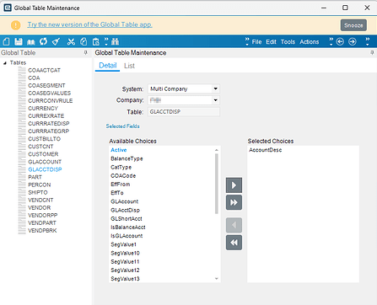Click the Clear brush toolbar icon
This screenshot has height=305, width=377.
click(56, 42)
